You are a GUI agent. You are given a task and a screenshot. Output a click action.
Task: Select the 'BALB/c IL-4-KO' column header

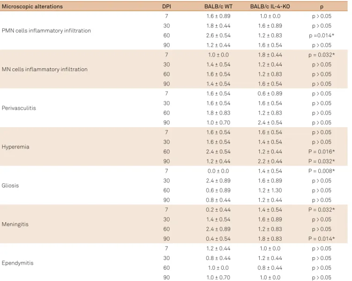pyautogui.click(x=270, y=7)
